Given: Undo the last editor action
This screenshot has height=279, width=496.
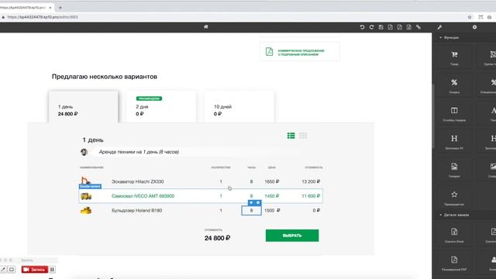Looking at the screenshot, I should [x=362, y=27].
